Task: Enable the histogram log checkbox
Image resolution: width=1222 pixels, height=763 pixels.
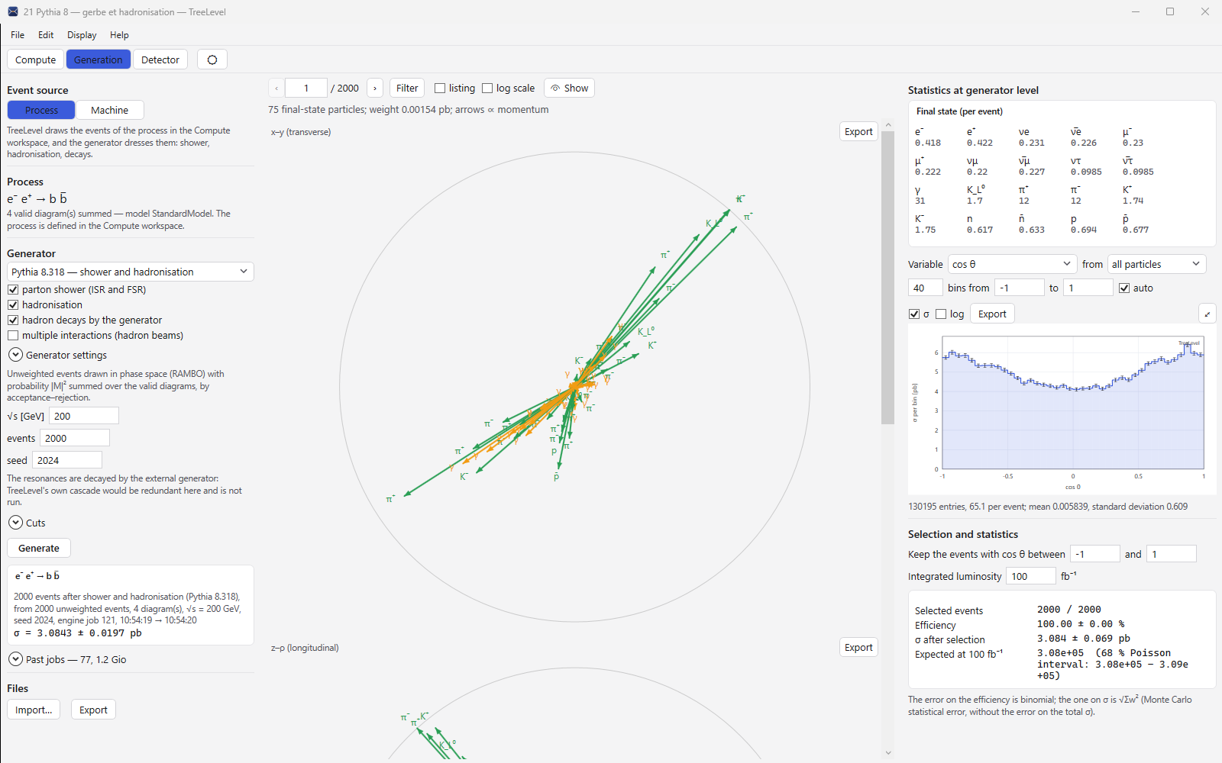Action: [x=941, y=314]
